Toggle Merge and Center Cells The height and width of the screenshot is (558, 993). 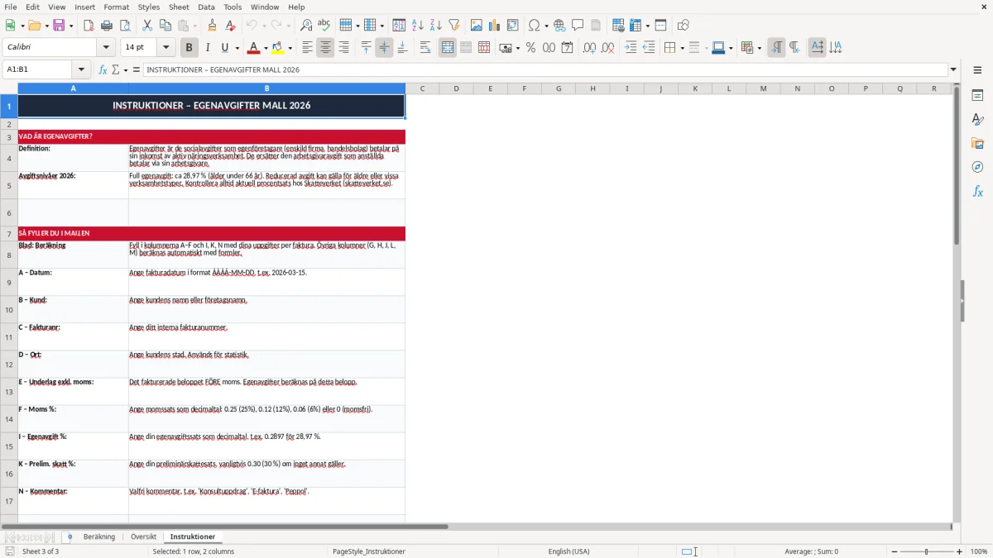(x=448, y=48)
